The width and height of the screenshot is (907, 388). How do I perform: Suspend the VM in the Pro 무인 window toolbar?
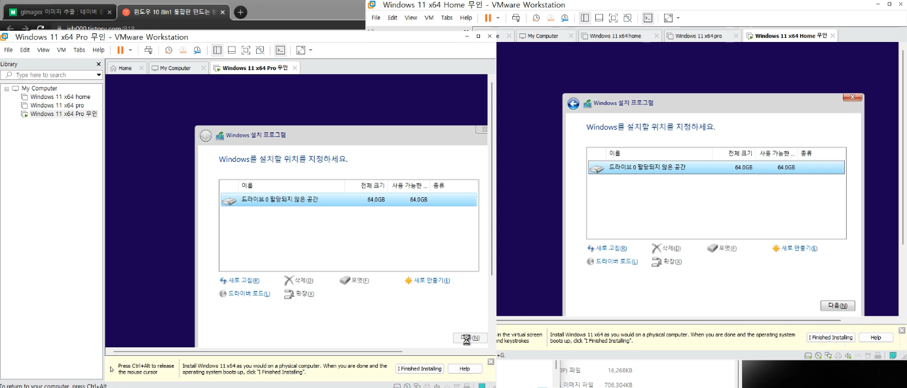[x=120, y=50]
